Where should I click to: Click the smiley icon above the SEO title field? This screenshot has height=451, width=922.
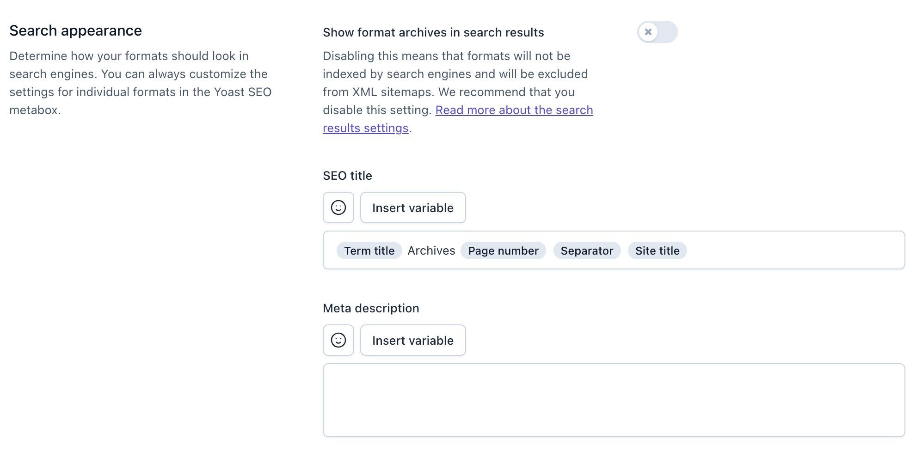click(x=338, y=207)
